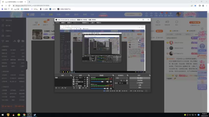Open transition properties gear icon

pyautogui.click(x=127, y=81)
